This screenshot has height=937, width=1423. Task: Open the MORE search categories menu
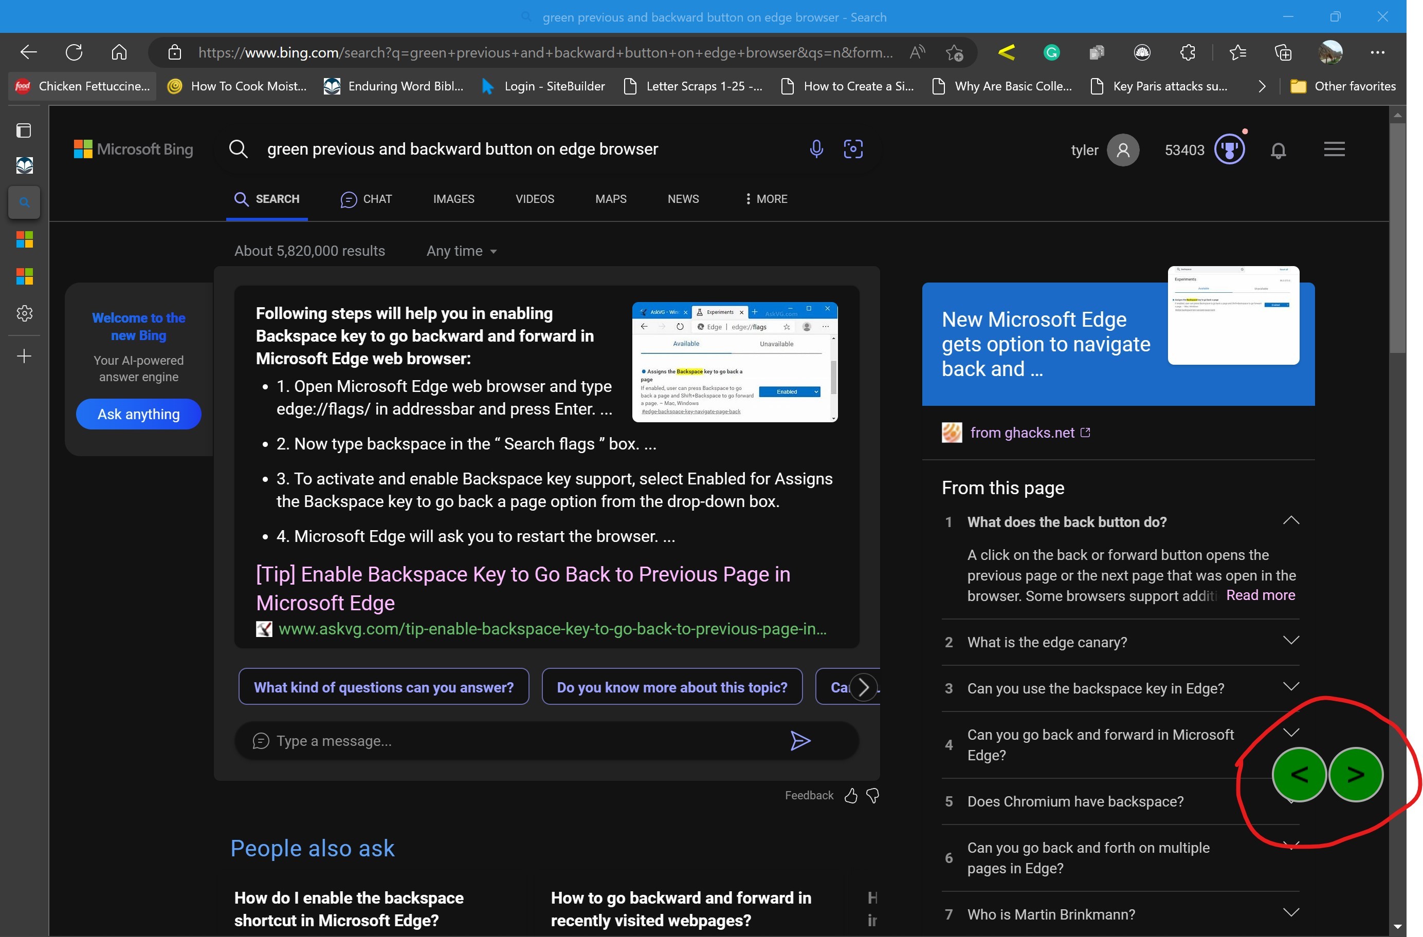tap(766, 199)
